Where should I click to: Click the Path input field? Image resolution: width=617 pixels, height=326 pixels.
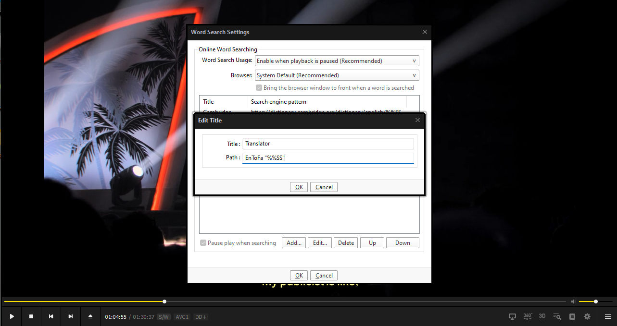tap(328, 157)
